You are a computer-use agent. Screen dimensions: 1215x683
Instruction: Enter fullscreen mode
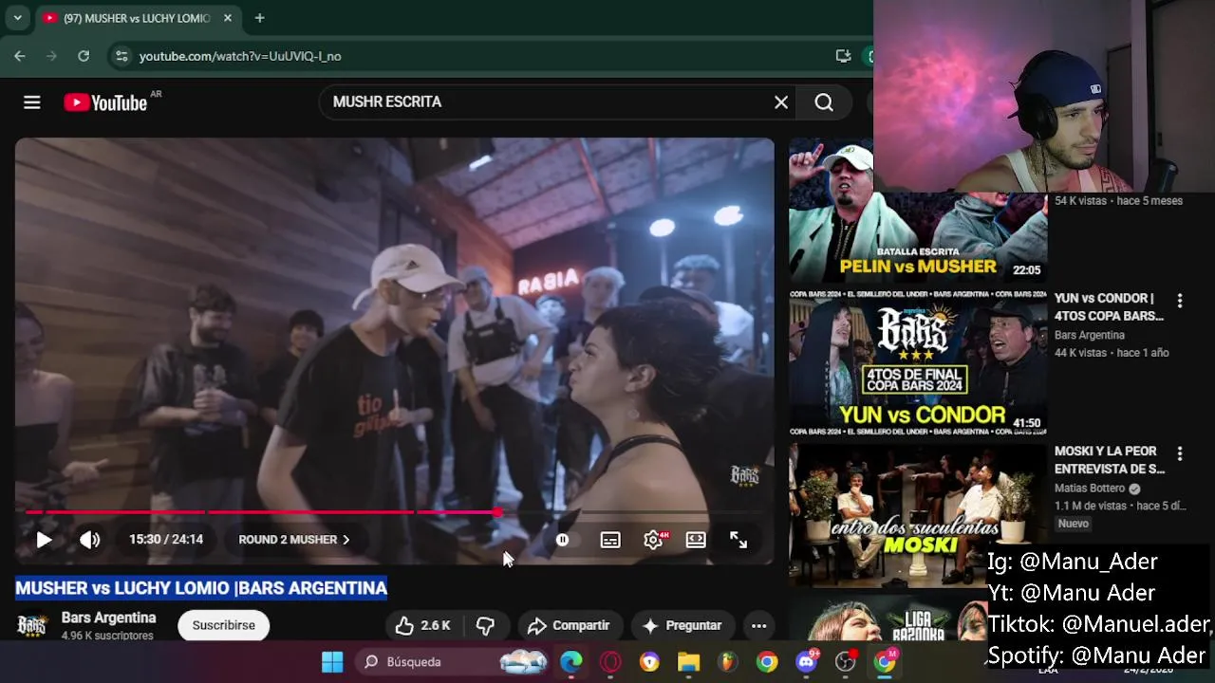[738, 540]
